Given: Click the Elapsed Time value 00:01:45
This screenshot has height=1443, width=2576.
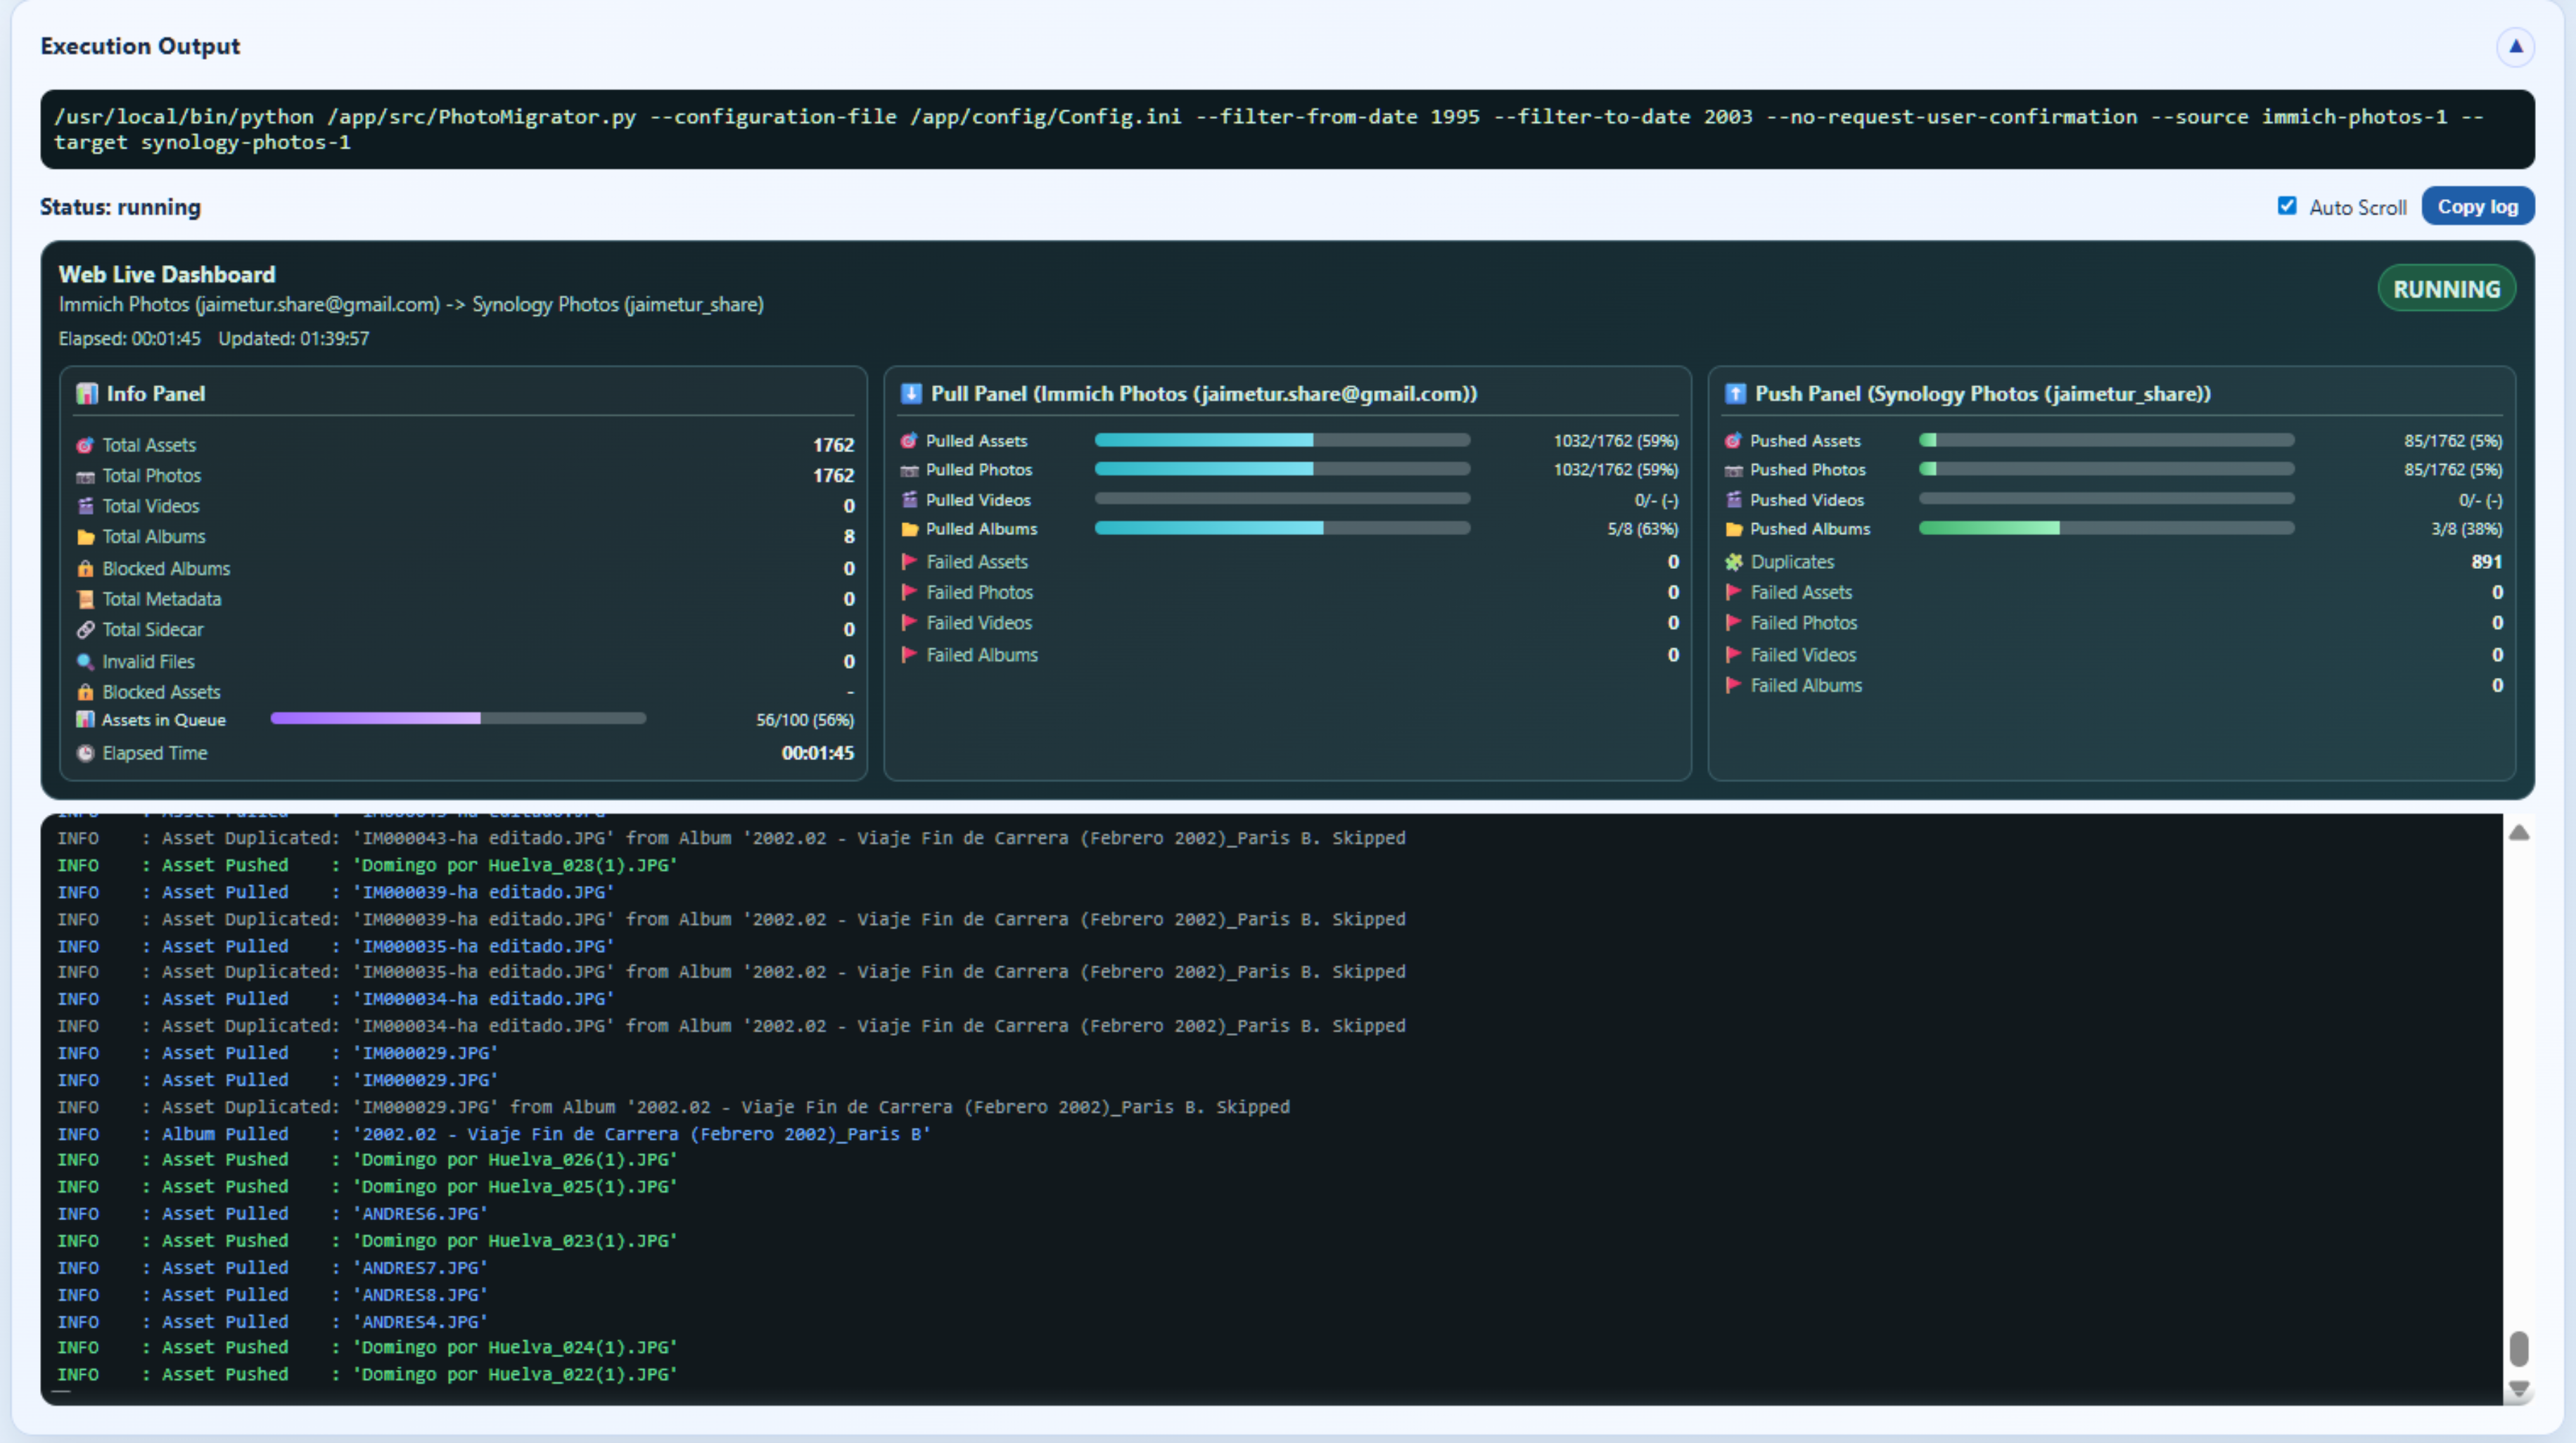Looking at the screenshot, I should [x=817, y=753].
